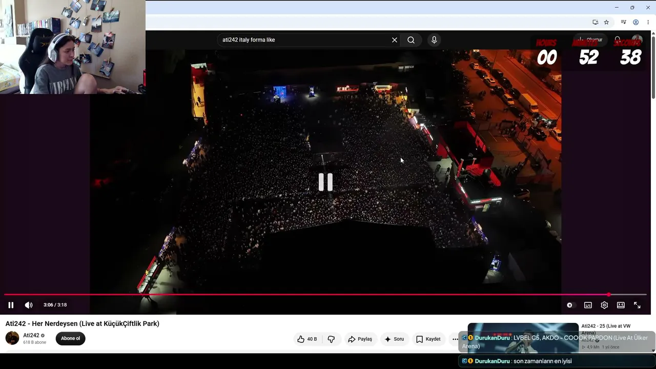Screen dimensions: 656x369
Task: Restore down the Chrome window
Action: (x=632, y=7)
